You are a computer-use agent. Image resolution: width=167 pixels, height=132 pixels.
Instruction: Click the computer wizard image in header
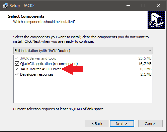tap(156, 20)
